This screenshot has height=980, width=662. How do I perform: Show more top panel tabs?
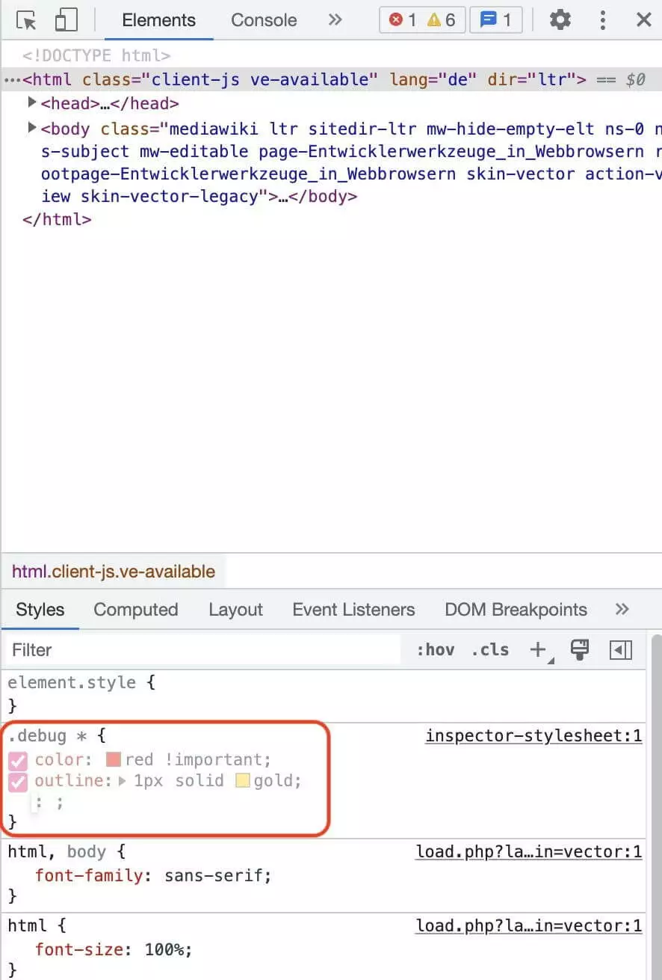click(335, 20)
